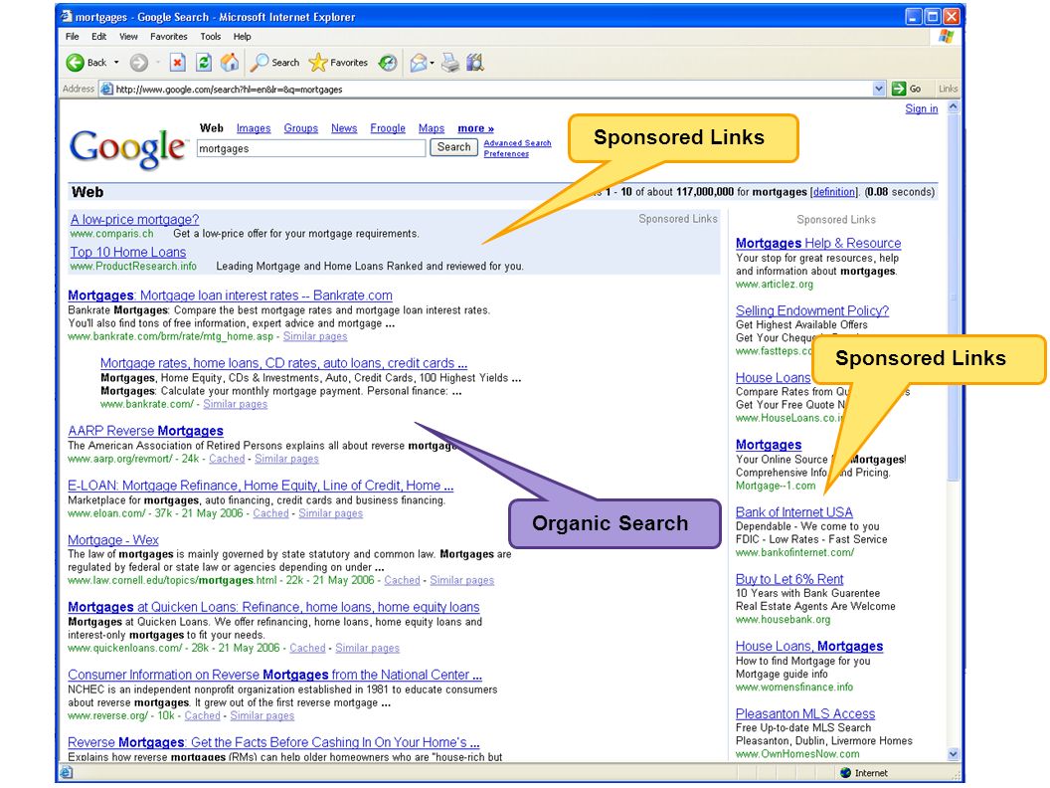Click the Internet Explorer title bar icon
The image size is (1050, 788).
(67, 15)
